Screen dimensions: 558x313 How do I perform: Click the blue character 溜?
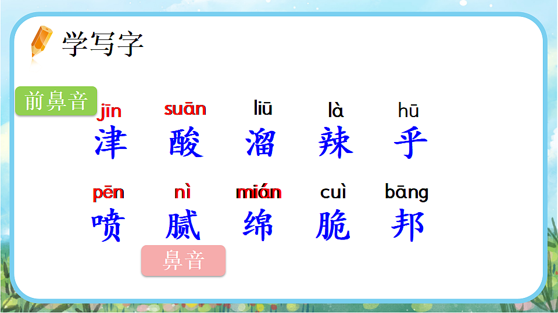click(261, 143)
